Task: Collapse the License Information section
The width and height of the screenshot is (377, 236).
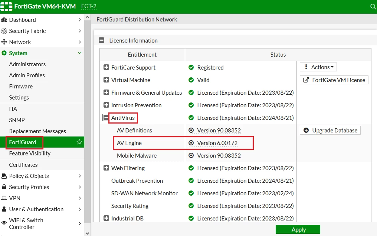Action: 101,40
